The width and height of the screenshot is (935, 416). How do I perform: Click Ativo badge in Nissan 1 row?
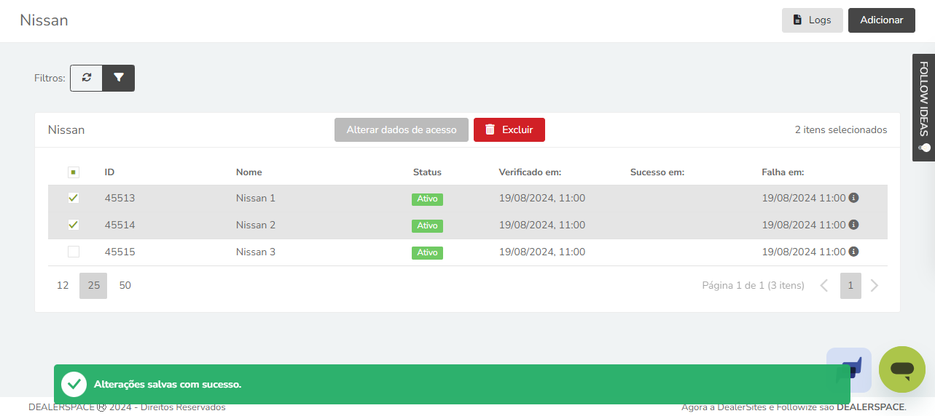[x=427, y=199]
